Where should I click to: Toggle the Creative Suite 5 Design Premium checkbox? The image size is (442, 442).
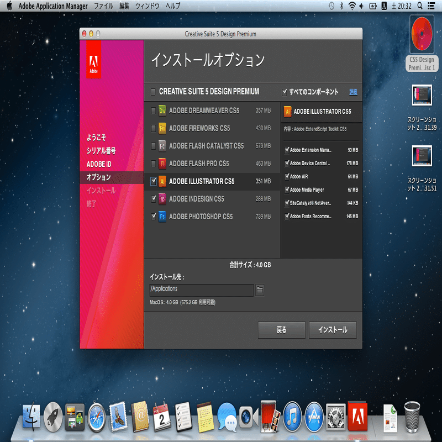coord(153,92)
